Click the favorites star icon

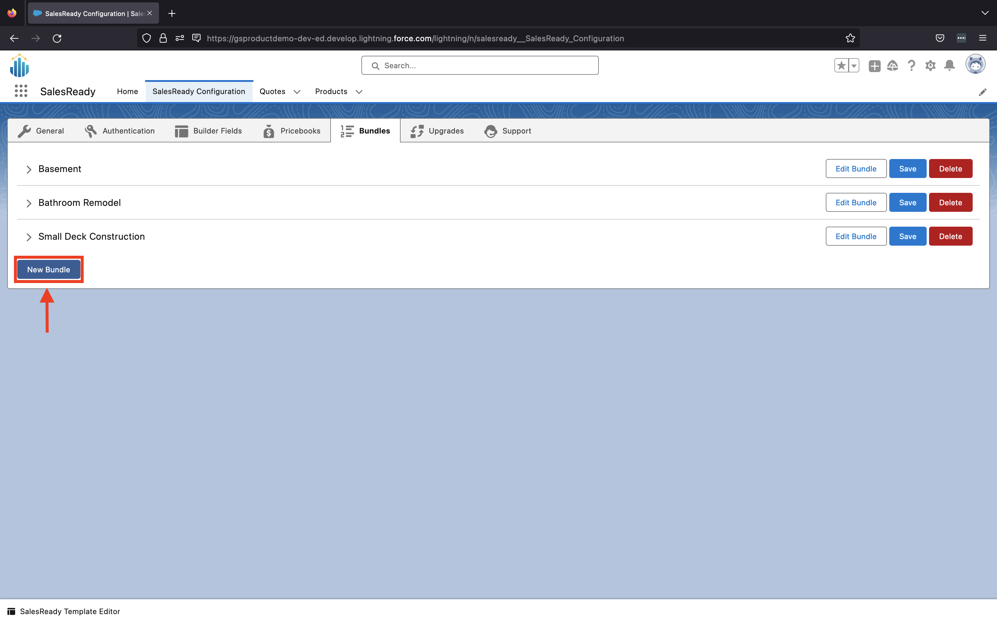tap(842, 65)
